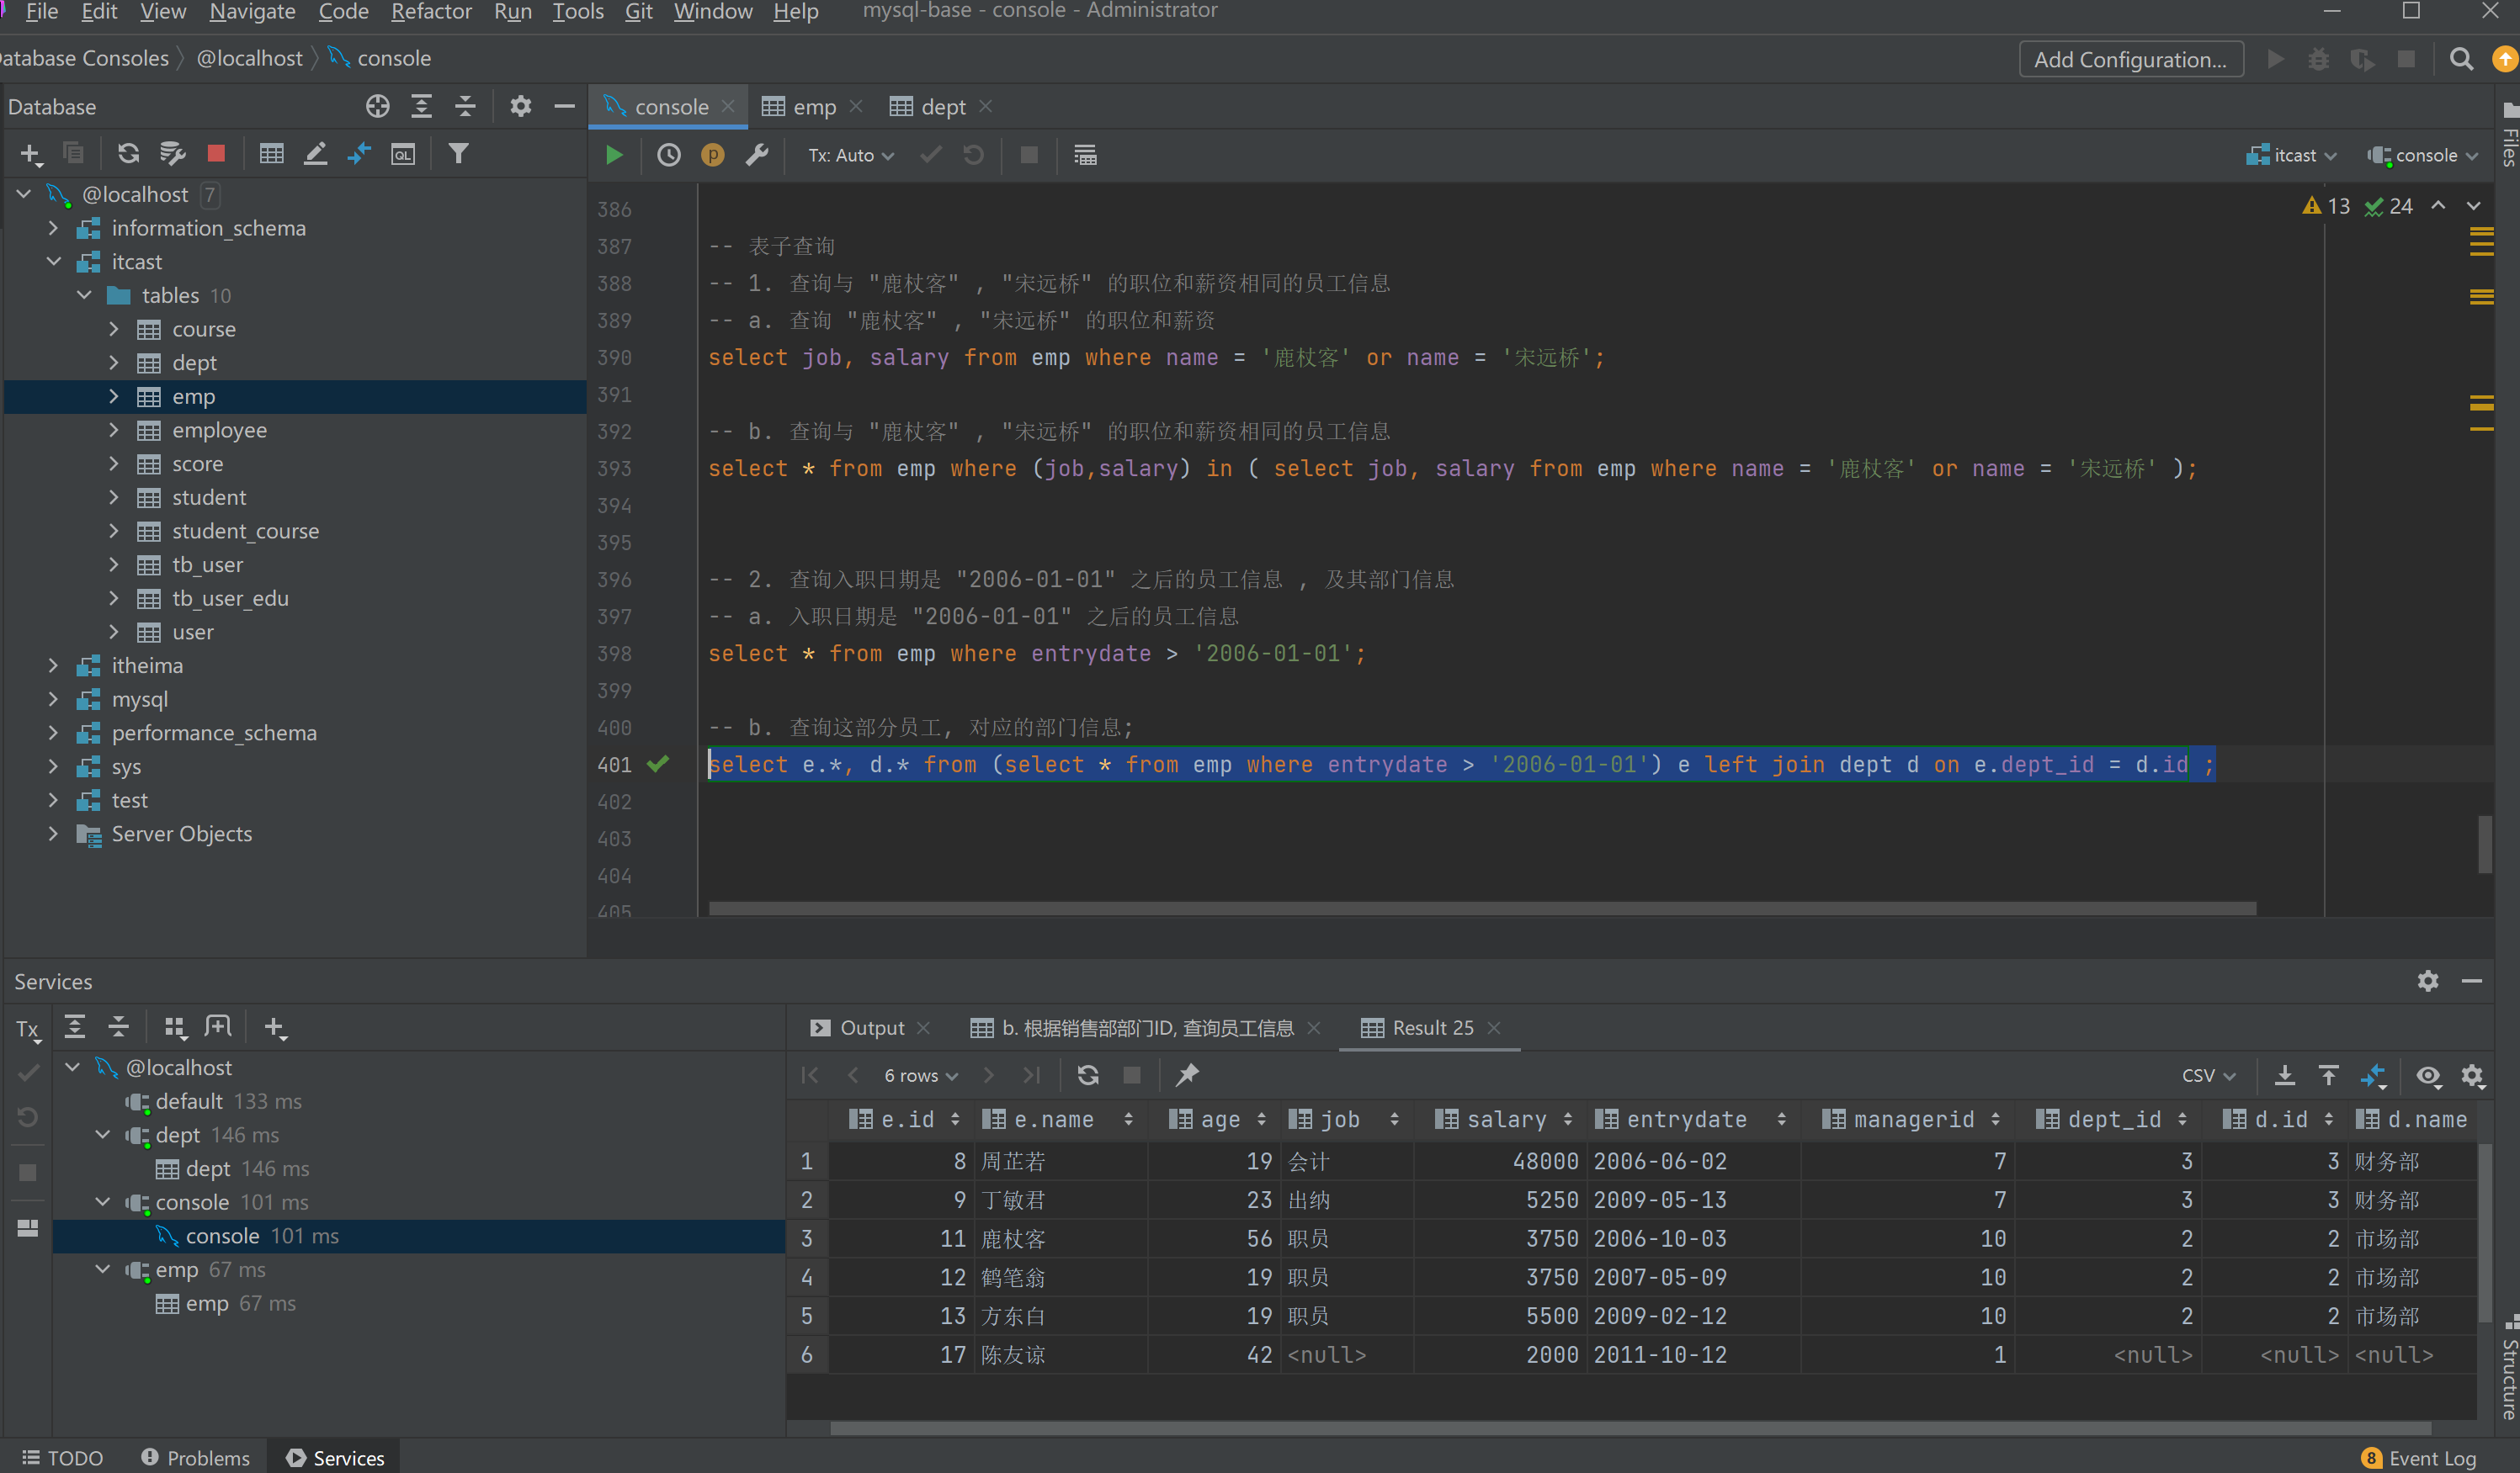Image resolution: width=2520 pixels, height=1473 pixels.
Task: Open Services panel gear settings
Action: (x=2428, y=982)
